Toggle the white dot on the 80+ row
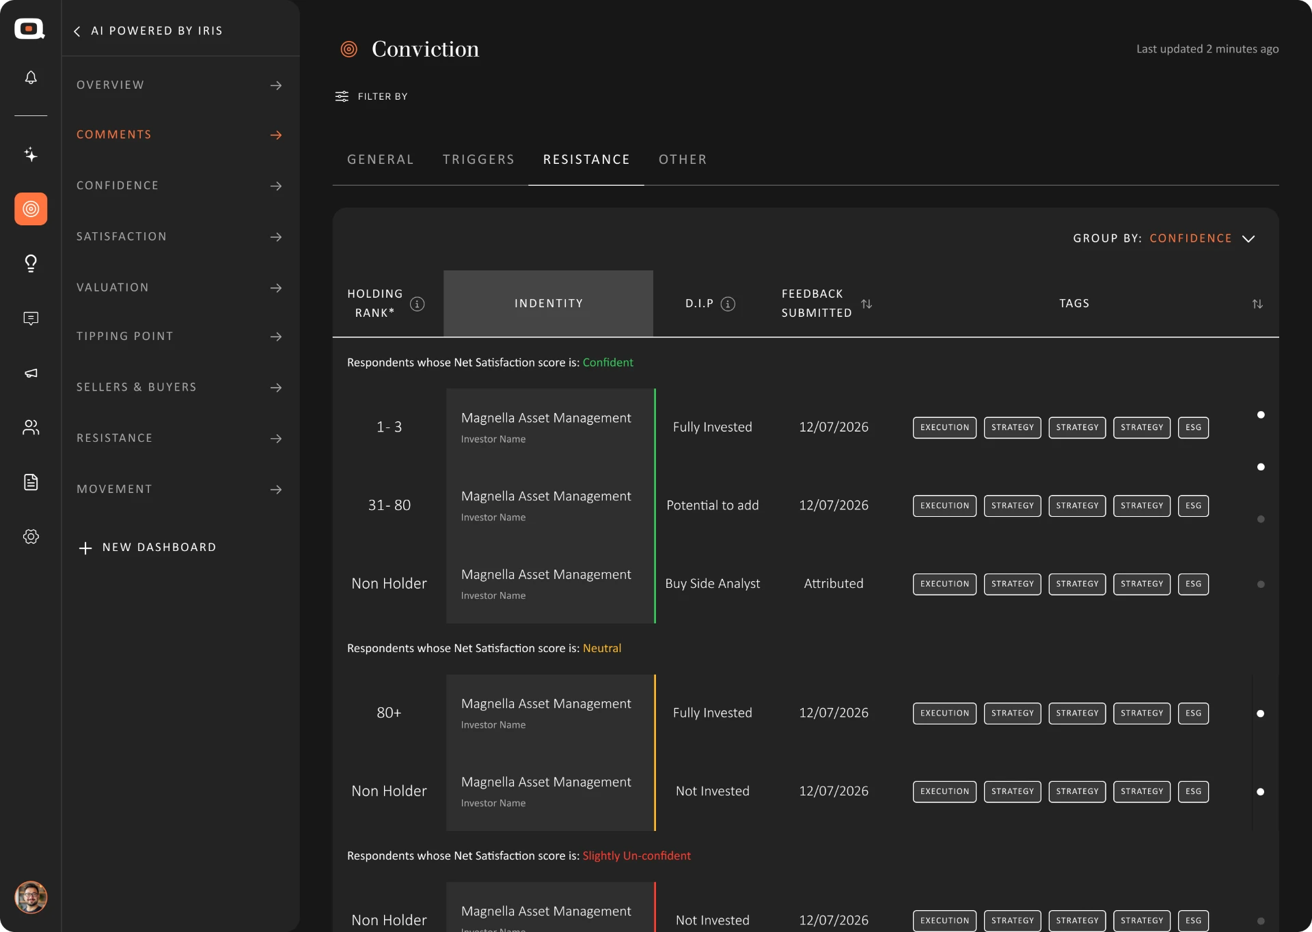1312x932 pixels. pyautogui.click(x=1261, y=714)
